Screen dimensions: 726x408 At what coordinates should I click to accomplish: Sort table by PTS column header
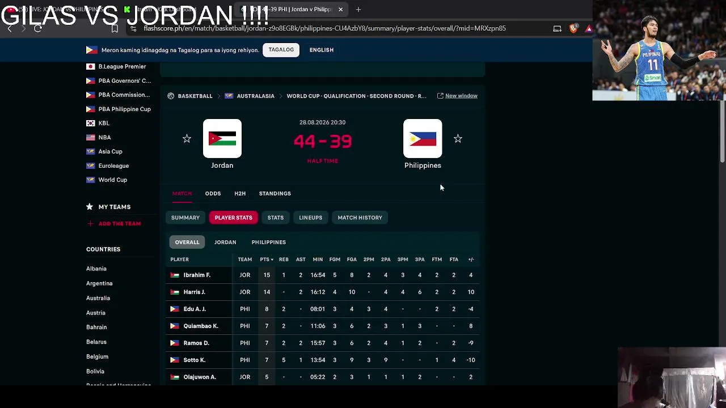[267, 260]
